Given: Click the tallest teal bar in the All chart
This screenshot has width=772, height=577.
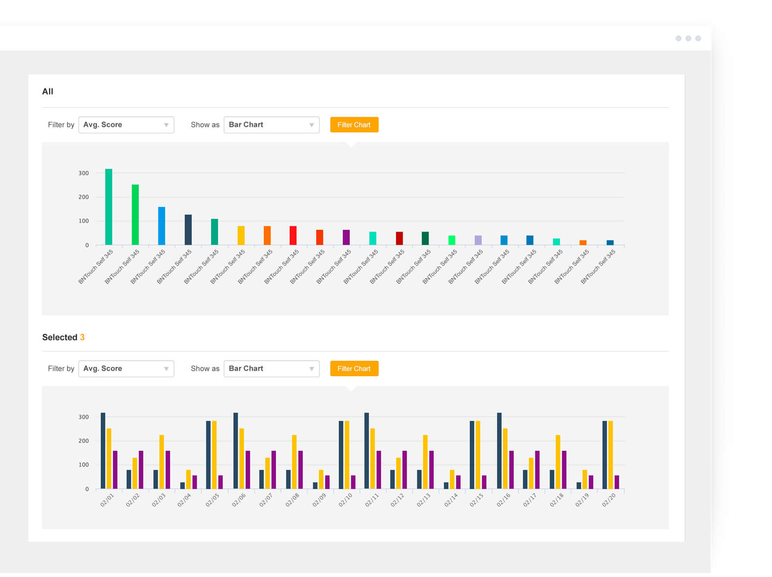Looking at the screenshot, I should coord(109,207).
